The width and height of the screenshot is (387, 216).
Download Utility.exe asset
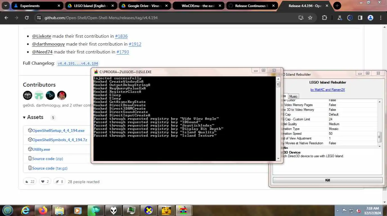(41, 149)
